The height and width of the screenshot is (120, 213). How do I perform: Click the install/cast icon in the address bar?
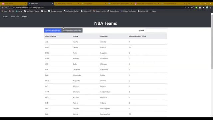point(185,8)
